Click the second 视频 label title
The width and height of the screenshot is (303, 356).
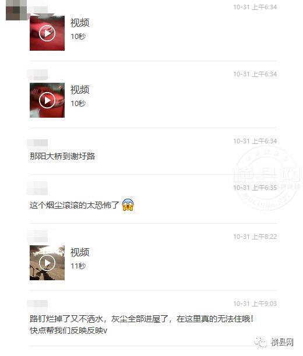(x=80, y=90)
